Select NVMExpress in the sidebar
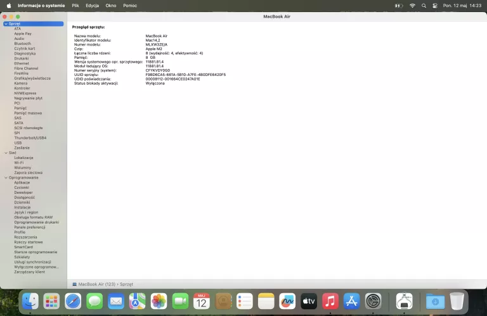This screenshot has width=487, height=316. tap(25, 93)
